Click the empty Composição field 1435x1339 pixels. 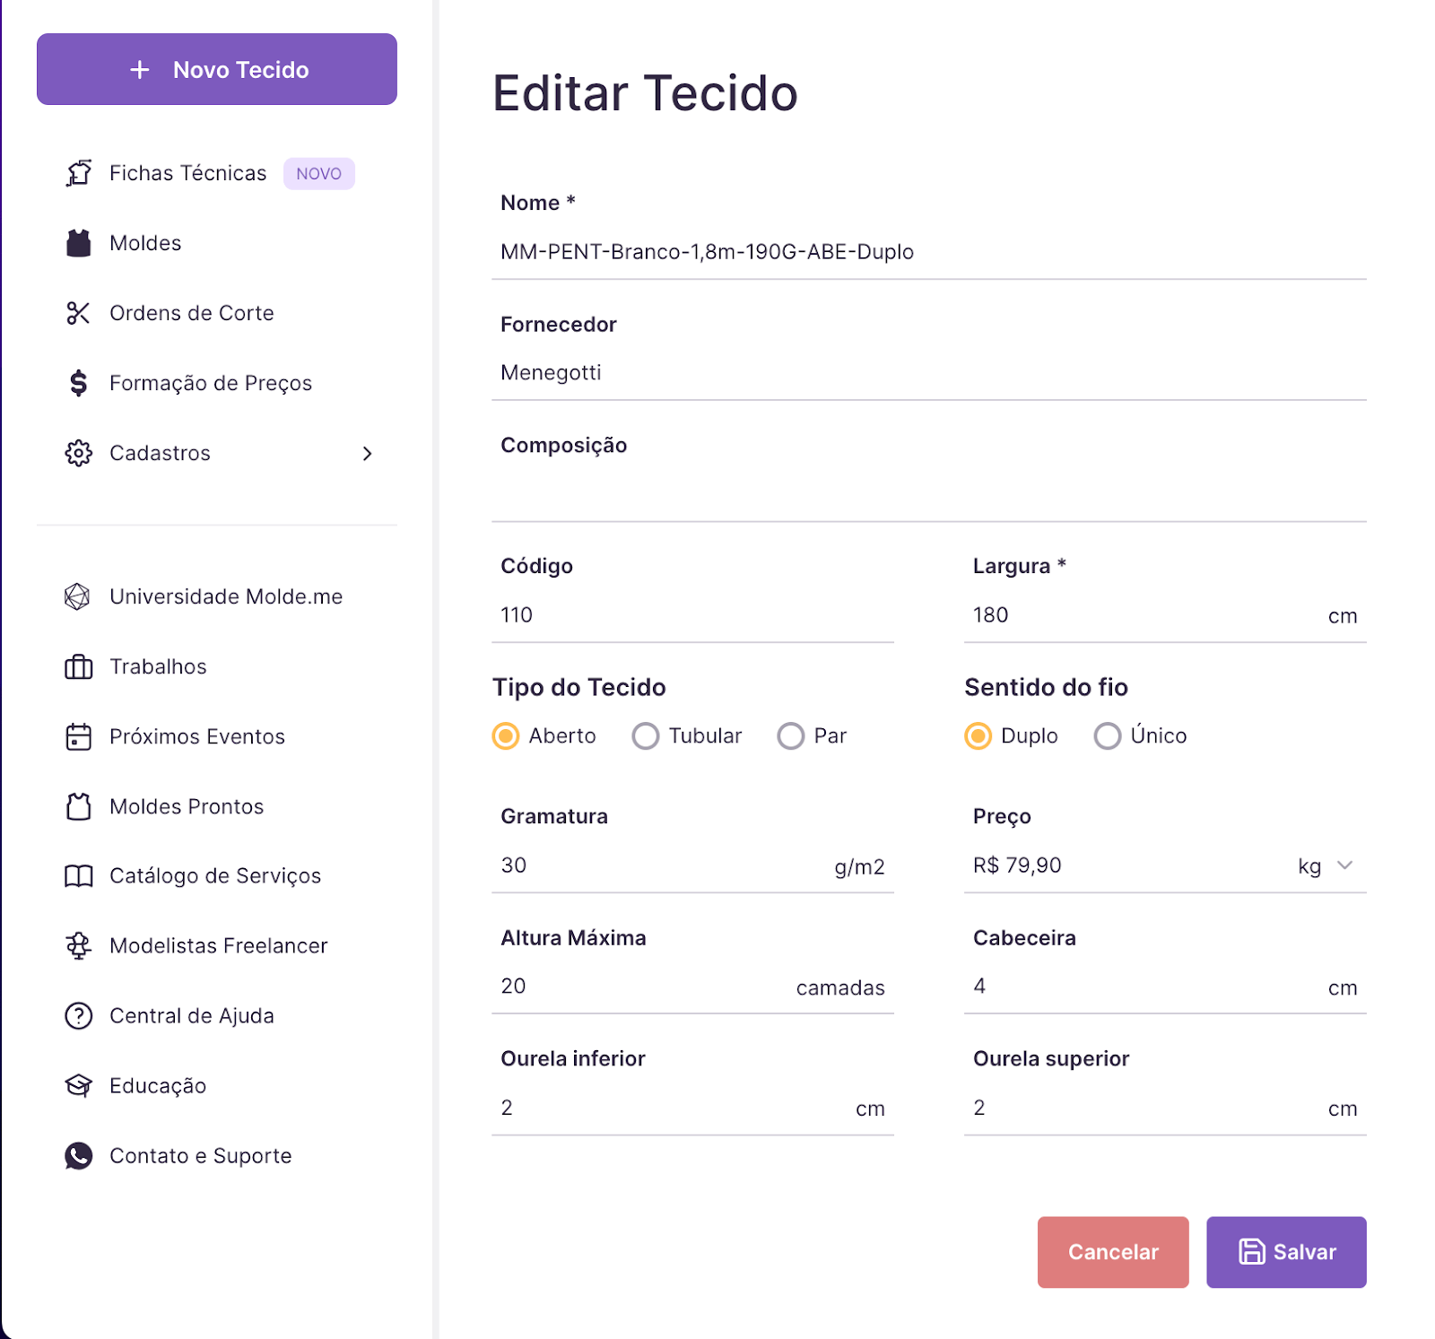tap(929, 494)
